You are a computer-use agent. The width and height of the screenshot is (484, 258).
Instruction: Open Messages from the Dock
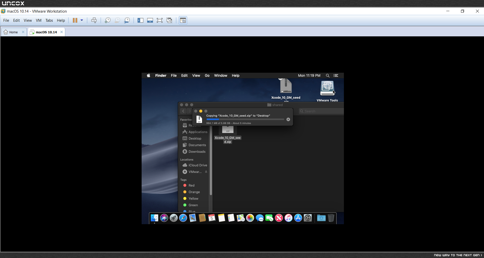pos(260,218)
